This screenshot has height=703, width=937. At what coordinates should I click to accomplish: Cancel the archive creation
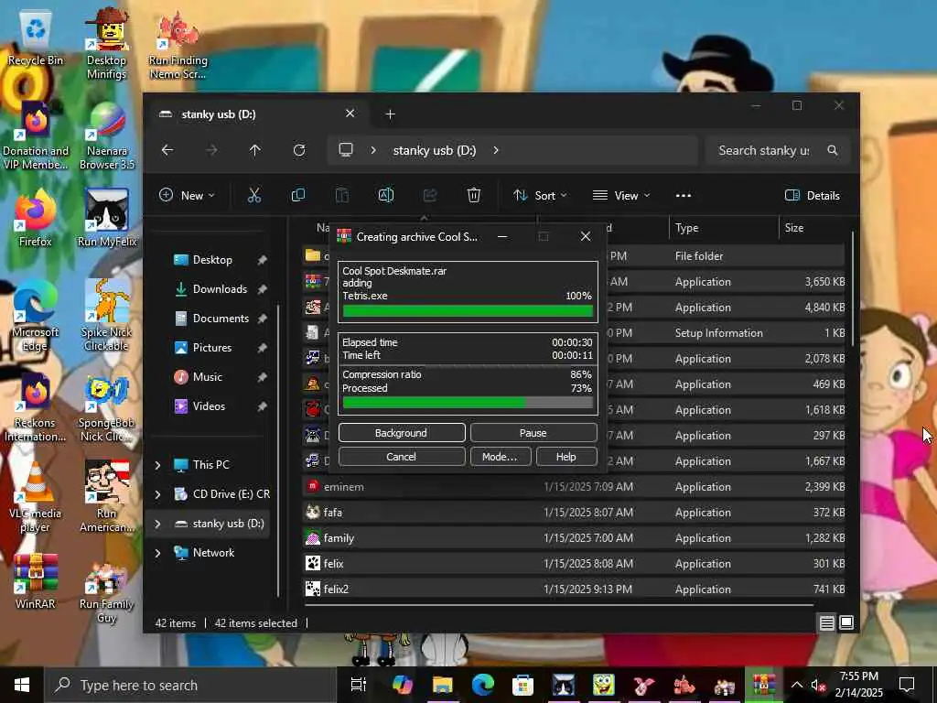click(x=402, y=457)
